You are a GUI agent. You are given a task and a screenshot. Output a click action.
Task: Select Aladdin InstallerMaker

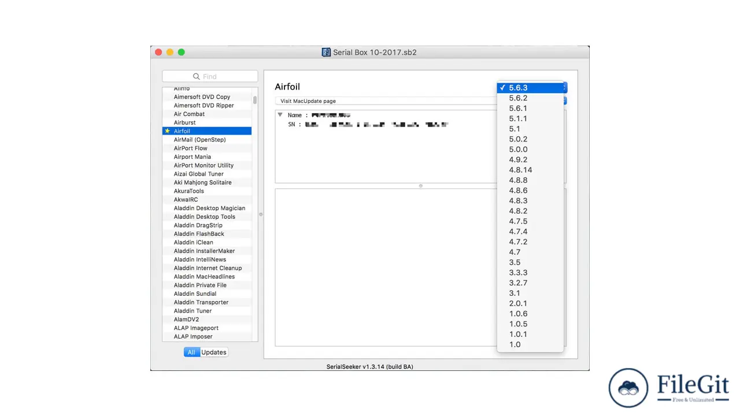207,251
